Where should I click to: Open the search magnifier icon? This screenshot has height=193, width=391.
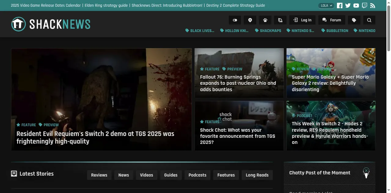click(x=369, y=20)
